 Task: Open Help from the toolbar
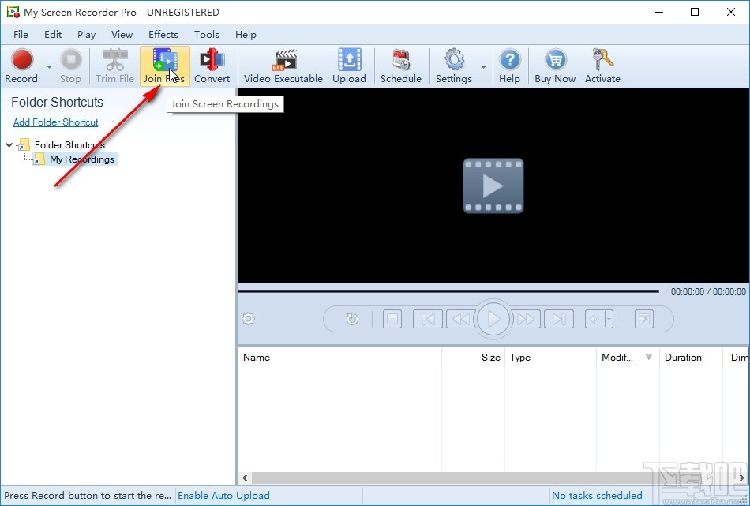pyautogui.click(x=510, y=66)
